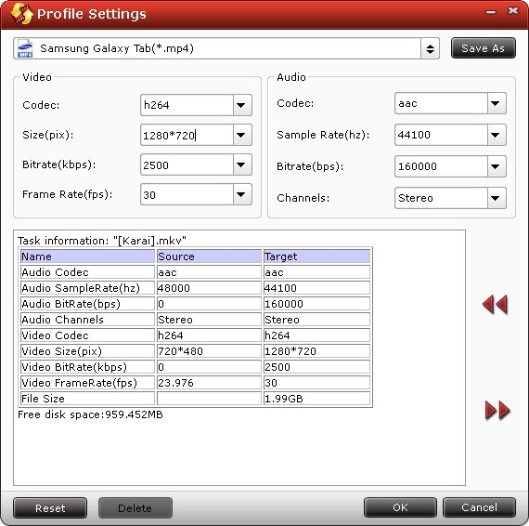The height and width of the screenshot is (526, 529).
Task: Click the red double left arrow icon
Action: pyautogui.click(x=495, y=305)
